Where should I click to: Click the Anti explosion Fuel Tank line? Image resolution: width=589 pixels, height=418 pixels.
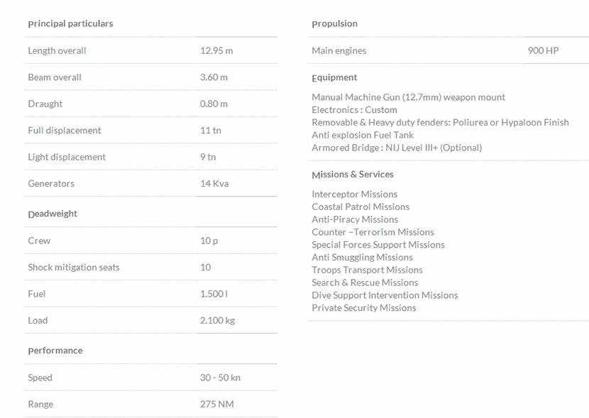coord(363,135)
